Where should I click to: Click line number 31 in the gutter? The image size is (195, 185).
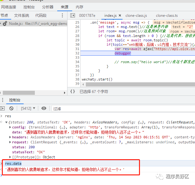pyautogui.click(x=77, y=49)
